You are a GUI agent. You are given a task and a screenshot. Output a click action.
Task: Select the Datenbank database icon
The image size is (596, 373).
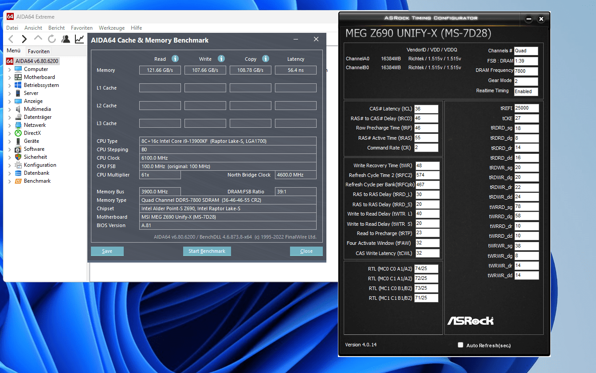18,173
